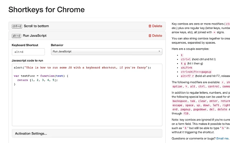Expand the ctrl+d Scroll to bottom header
The image size is (230, 143).
pyautogui.click(x=87, y=26)
